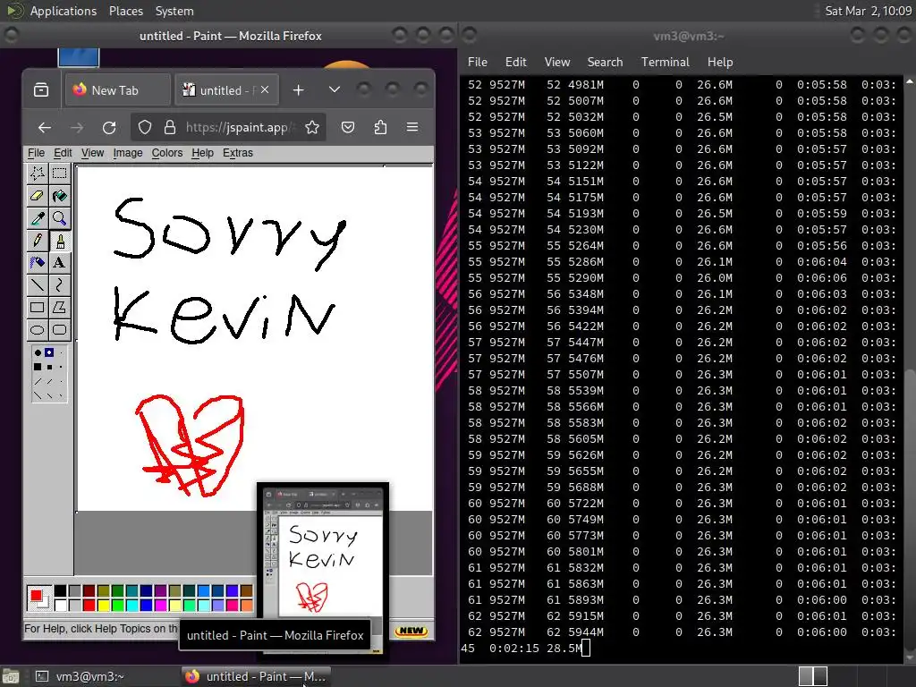Viewport: 916px width, 687px height.
Task: Open Firefox extensions puzzle icon
Action: click(380, 127)
